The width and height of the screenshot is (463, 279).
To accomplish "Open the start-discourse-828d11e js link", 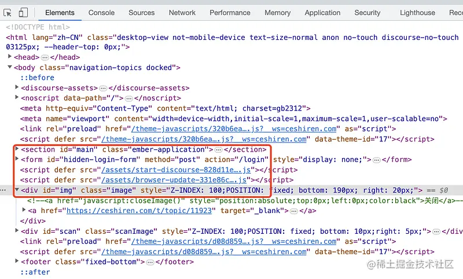I will click(176, 170).
